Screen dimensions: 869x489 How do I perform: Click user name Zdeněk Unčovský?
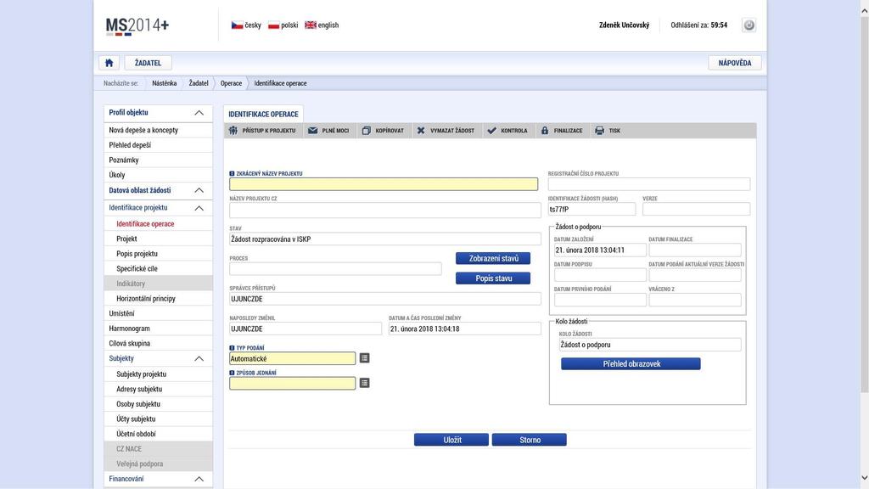click(624, 25)
